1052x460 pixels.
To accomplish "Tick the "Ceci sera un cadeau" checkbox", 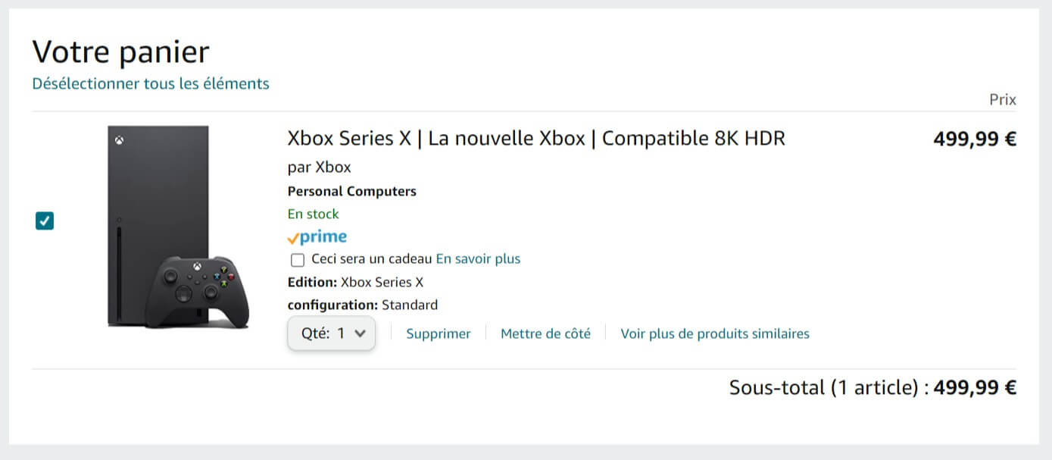I will [x=298, y=260].
